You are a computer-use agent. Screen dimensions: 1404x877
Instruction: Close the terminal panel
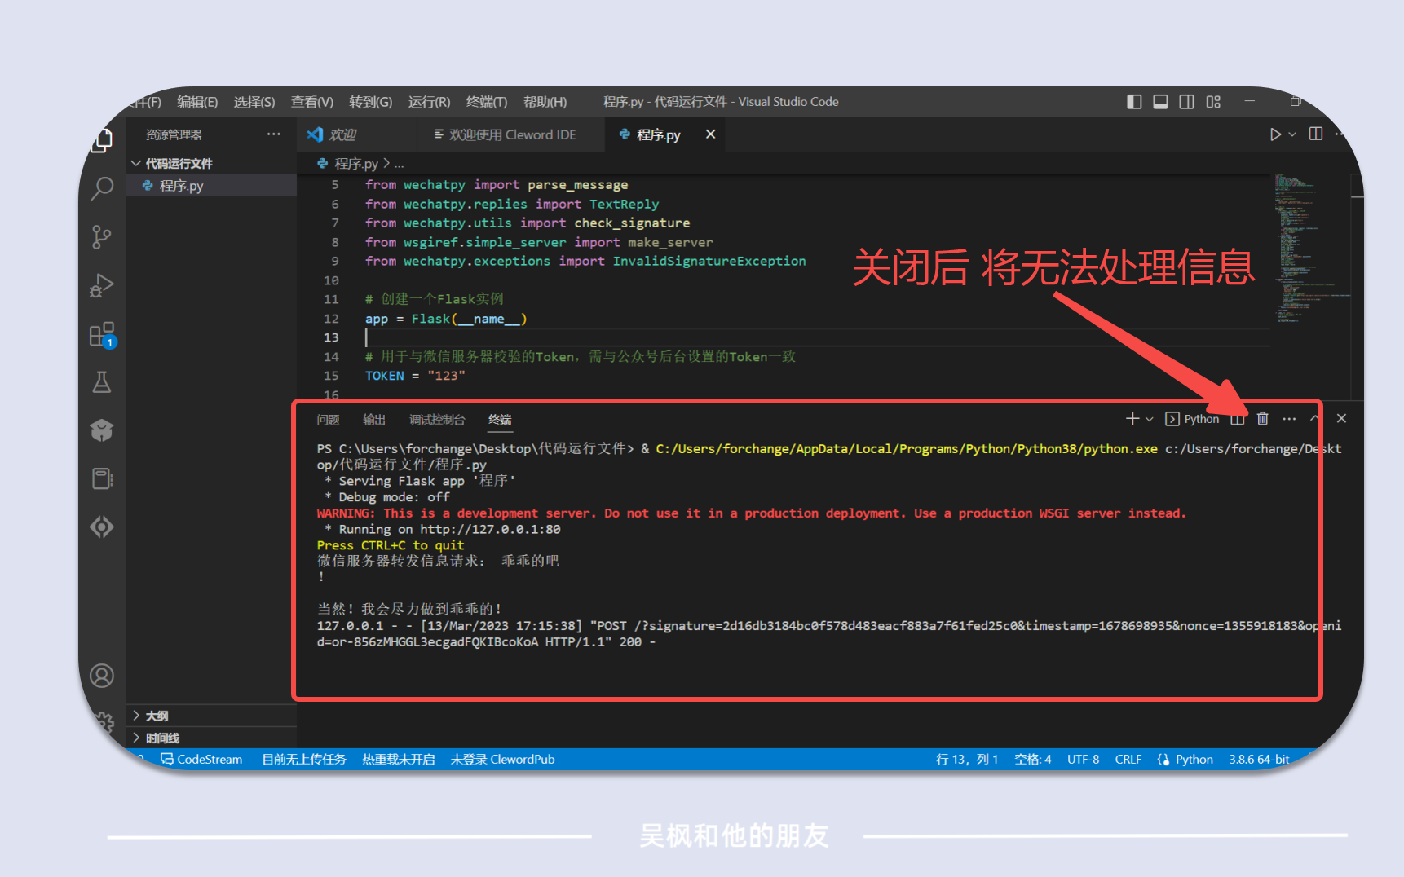point(1341,418)
